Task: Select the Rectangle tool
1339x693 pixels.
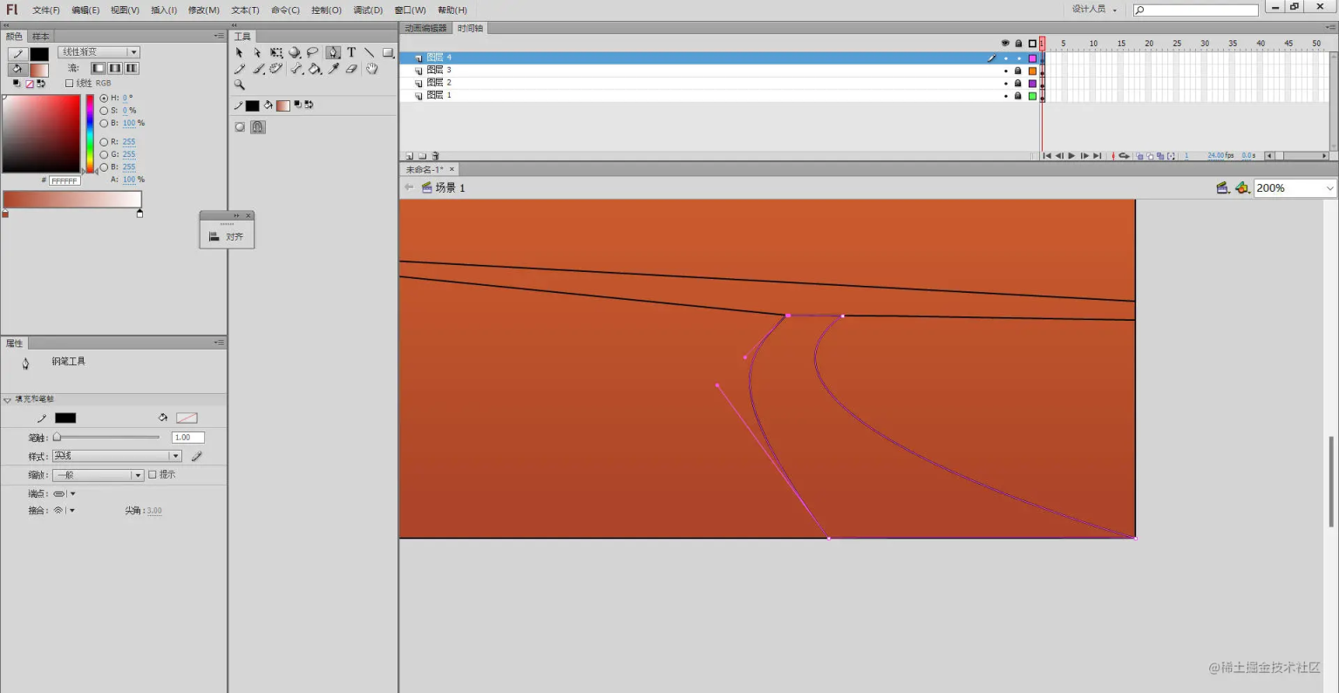Action: tap(388, 52)
